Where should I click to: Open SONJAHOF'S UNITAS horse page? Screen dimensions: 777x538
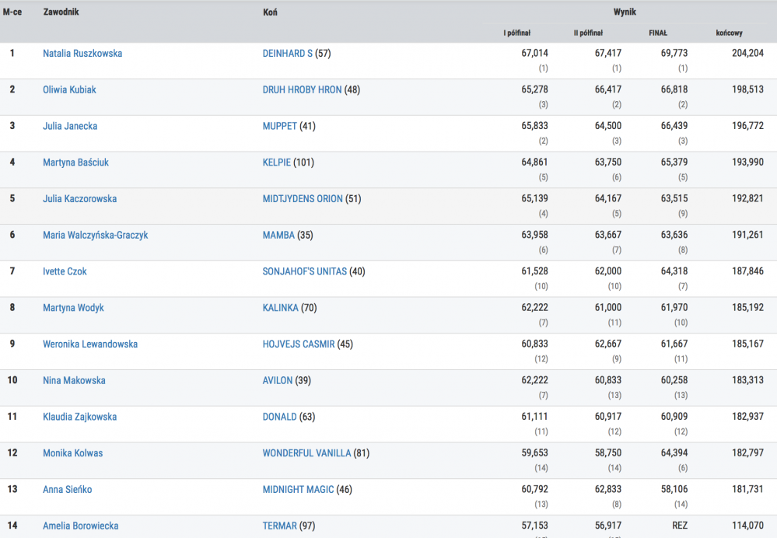click(x=304, y=271)
